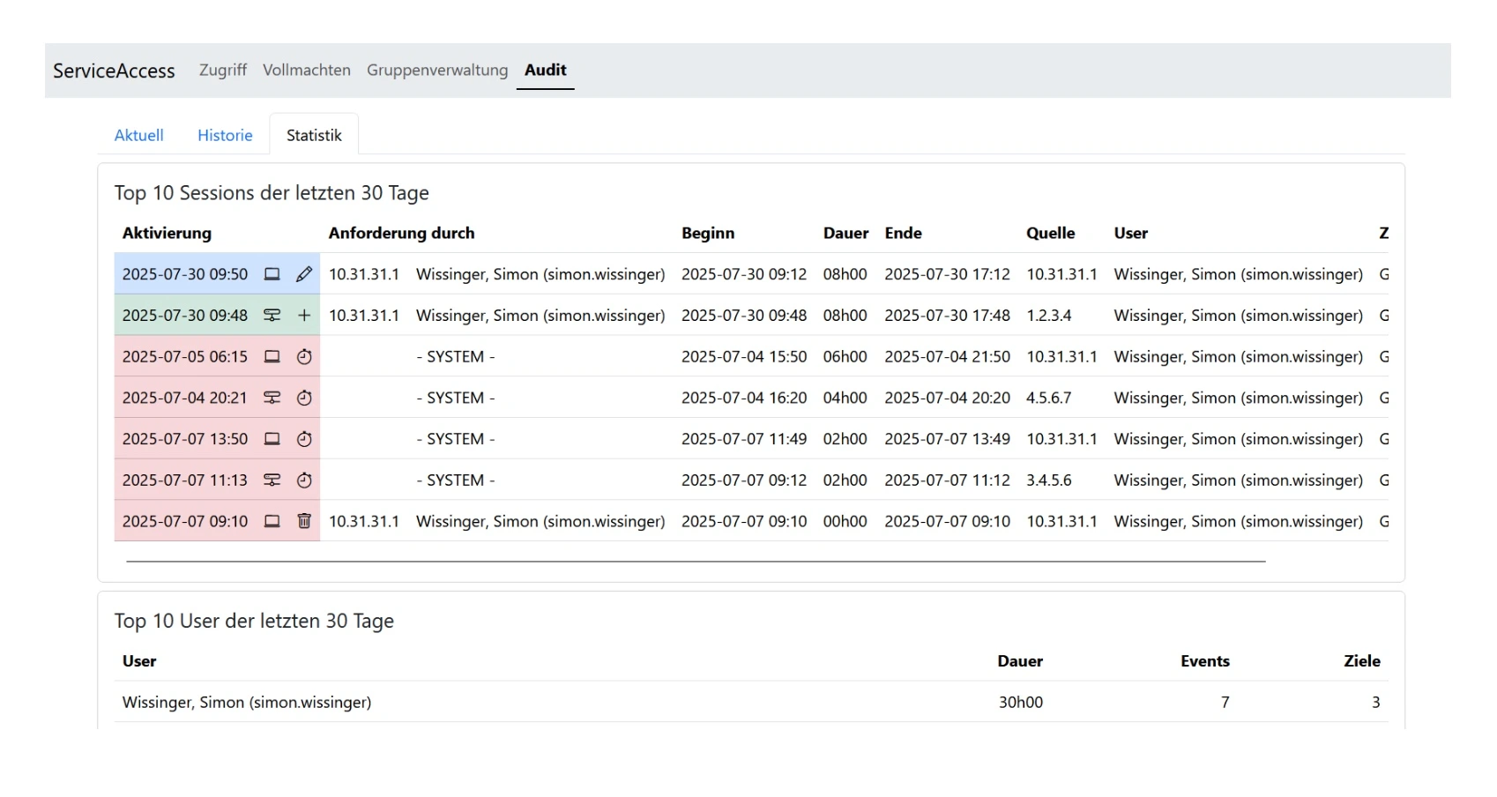Screen dimensions: 1497x797
Task: Click duration 00h00 in last session row
Action: click(845, 521)
